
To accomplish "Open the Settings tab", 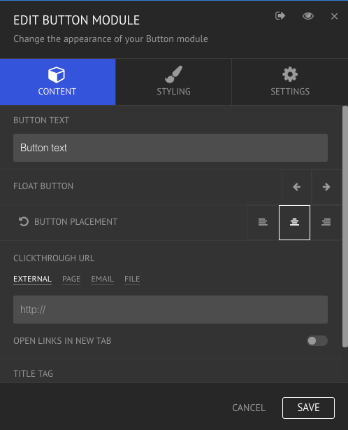I will point(290,82).
